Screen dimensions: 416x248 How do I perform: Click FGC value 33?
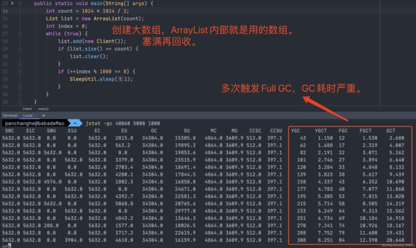click(x=342, y=167)
